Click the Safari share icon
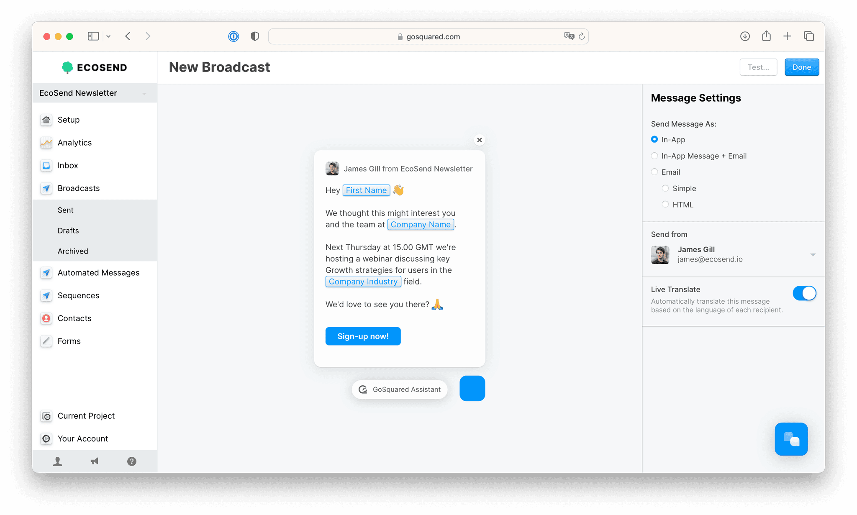Screen dimensions: 857x515 766,36
